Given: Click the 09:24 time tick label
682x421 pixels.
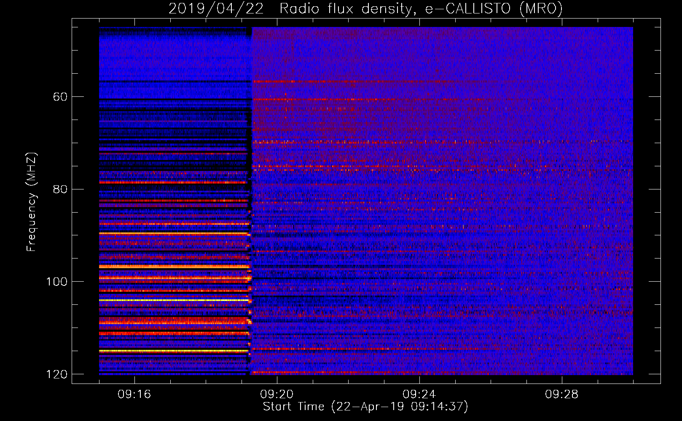Looking at the screenshot, I should [419, 394].
